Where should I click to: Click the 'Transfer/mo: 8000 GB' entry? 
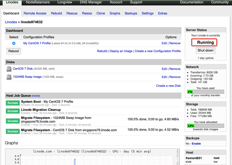click(204, 73)
